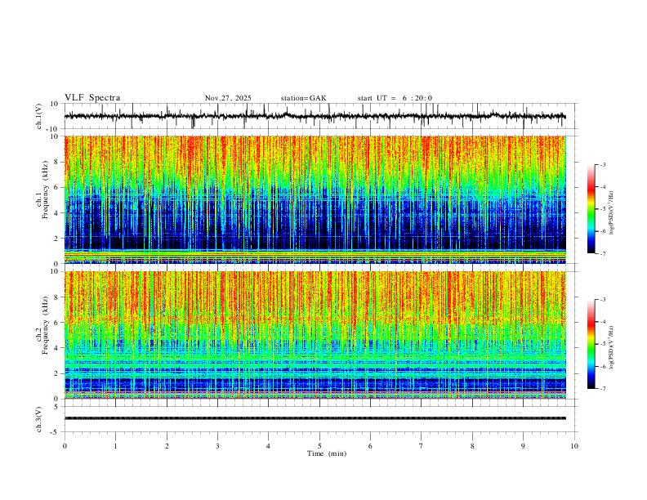Click the ch.3 flat black signal trace
This screenshot has height=500, width=647.
coord(315,418)
